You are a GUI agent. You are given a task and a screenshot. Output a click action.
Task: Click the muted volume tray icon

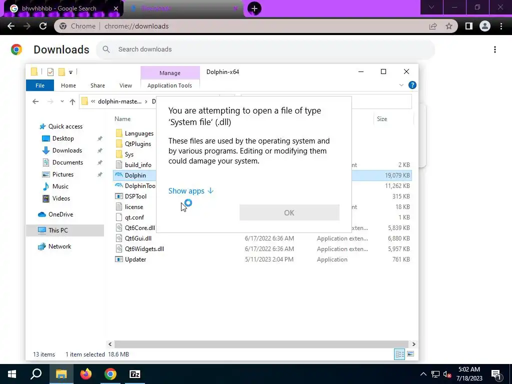click(x=447, y=374)
